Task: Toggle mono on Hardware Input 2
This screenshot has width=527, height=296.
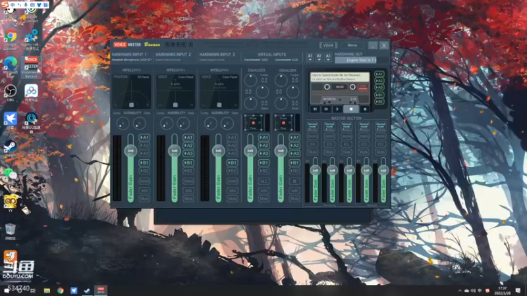Action: tap(188, 182)
